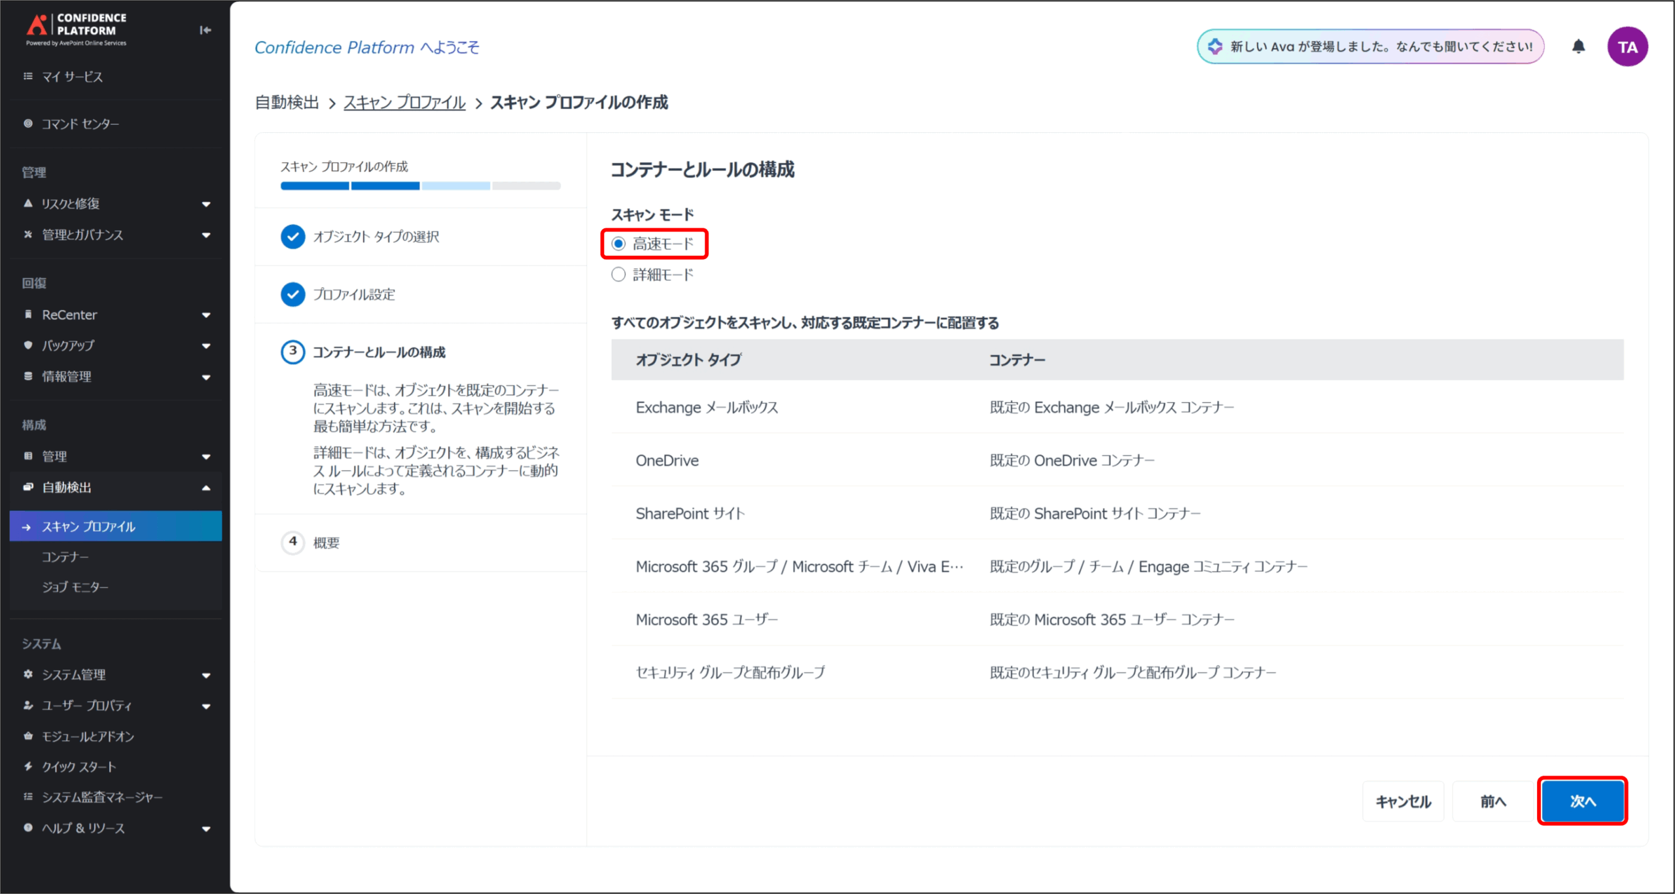Collapse the 自動検出 section arrow
This screenshot has height=894, width=1675.
(x=206, y=488)
